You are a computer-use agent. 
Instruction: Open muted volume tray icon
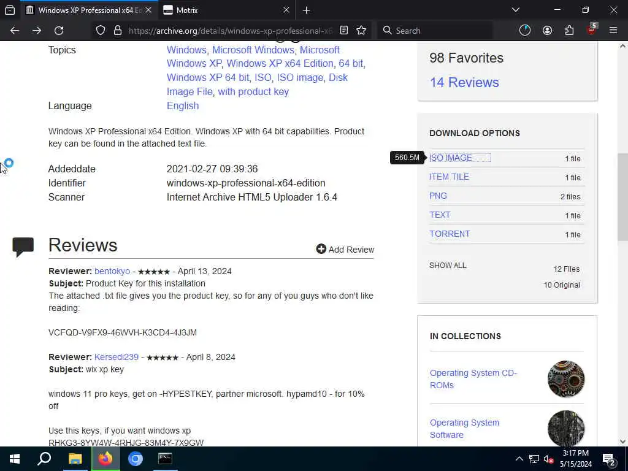click(x=549, y=459)
